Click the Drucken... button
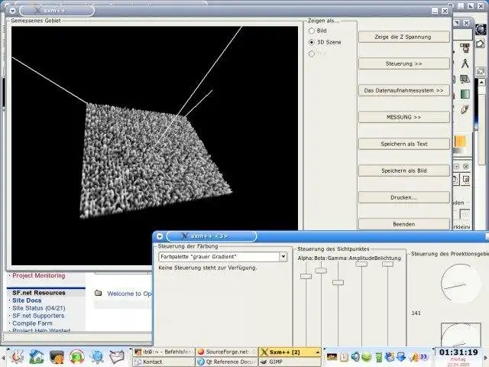Image resolution: width=489 pixels, height=367 pixels. [x=404, y=197]
